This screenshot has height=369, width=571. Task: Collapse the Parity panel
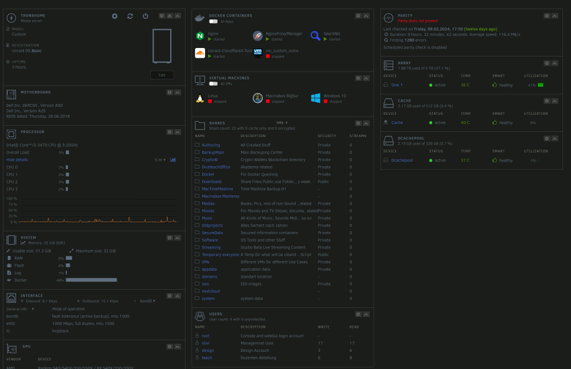[554, 16]
